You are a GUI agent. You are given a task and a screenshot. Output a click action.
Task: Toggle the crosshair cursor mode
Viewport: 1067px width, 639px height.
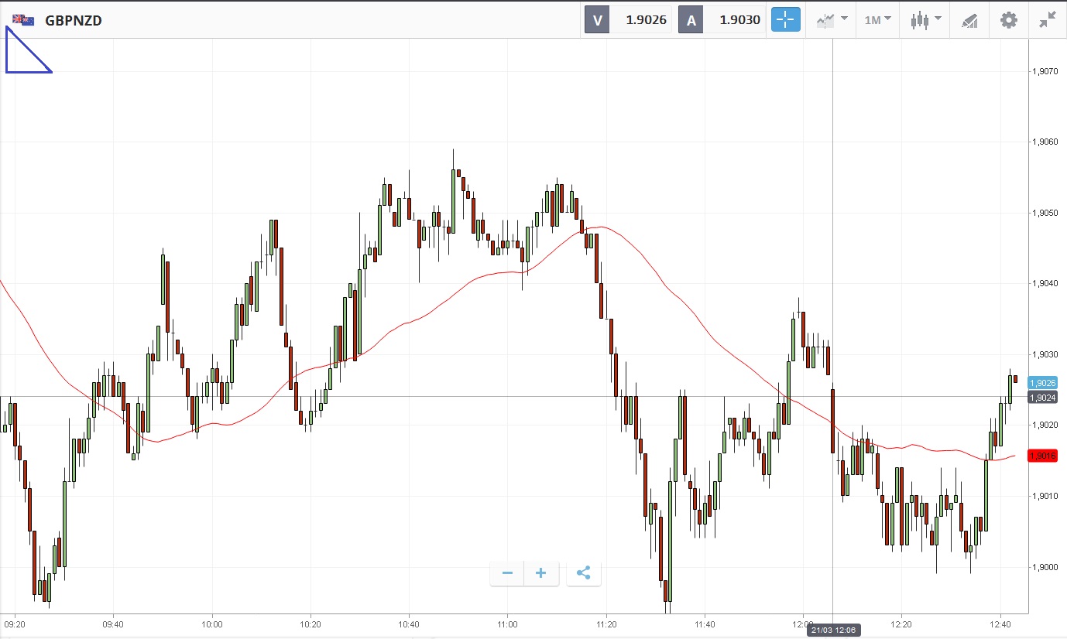pyautogui.click(x=785, y=20)
